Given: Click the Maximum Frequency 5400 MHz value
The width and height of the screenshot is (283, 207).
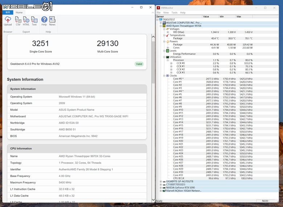Looking at the screenshot, I should (x=65, y=182).
